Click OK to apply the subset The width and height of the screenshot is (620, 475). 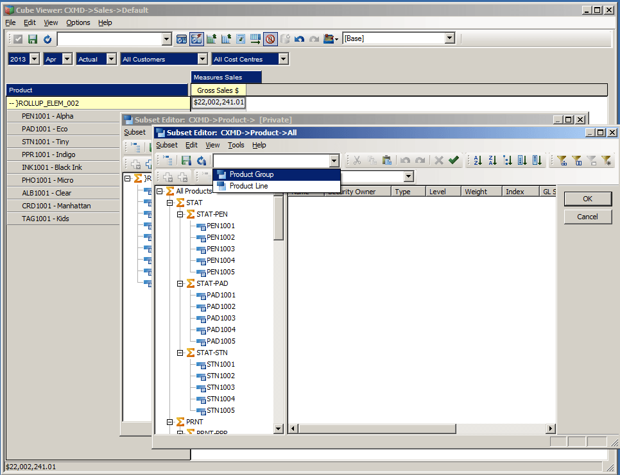coord(587,199)
